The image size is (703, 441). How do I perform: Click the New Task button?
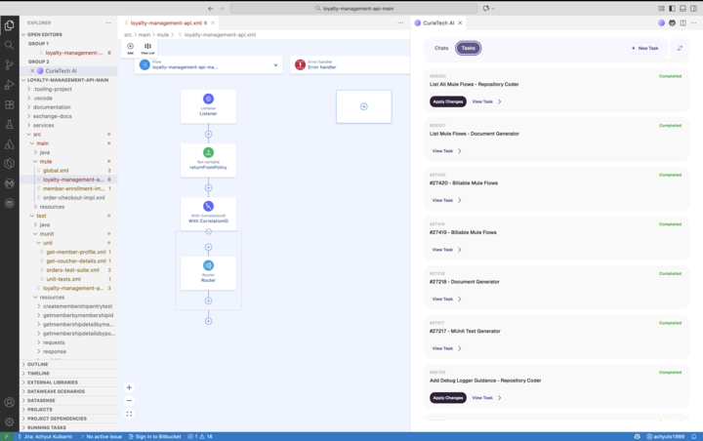point(644,48)
